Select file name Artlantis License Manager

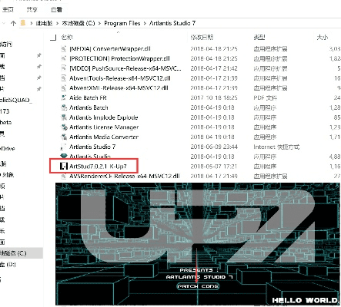pos(104,127)
